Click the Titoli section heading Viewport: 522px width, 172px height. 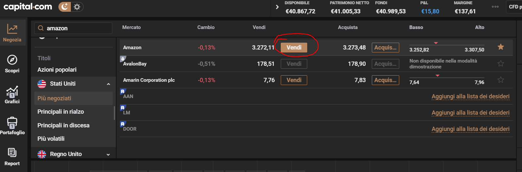coord(44,58)
